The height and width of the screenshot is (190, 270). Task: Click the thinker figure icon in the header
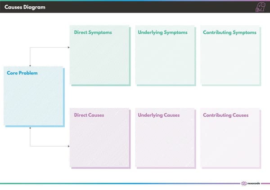tap(261, 7)
